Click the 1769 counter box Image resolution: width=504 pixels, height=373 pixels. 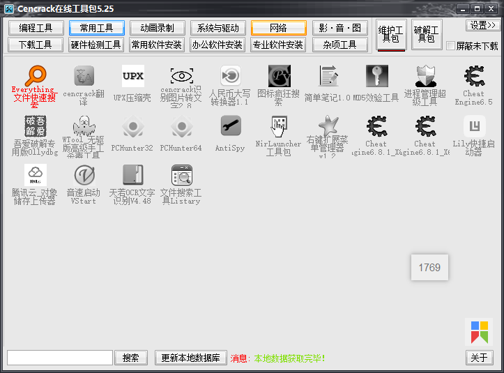pyautogui.click(x=429, y=267)
